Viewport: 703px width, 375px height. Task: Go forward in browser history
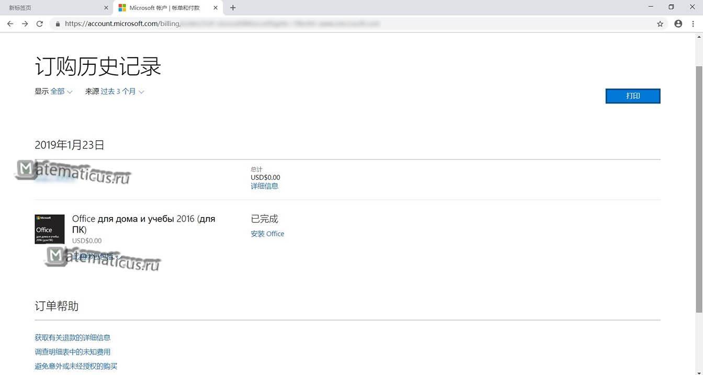pyautogui.click(x=25, y=24)
